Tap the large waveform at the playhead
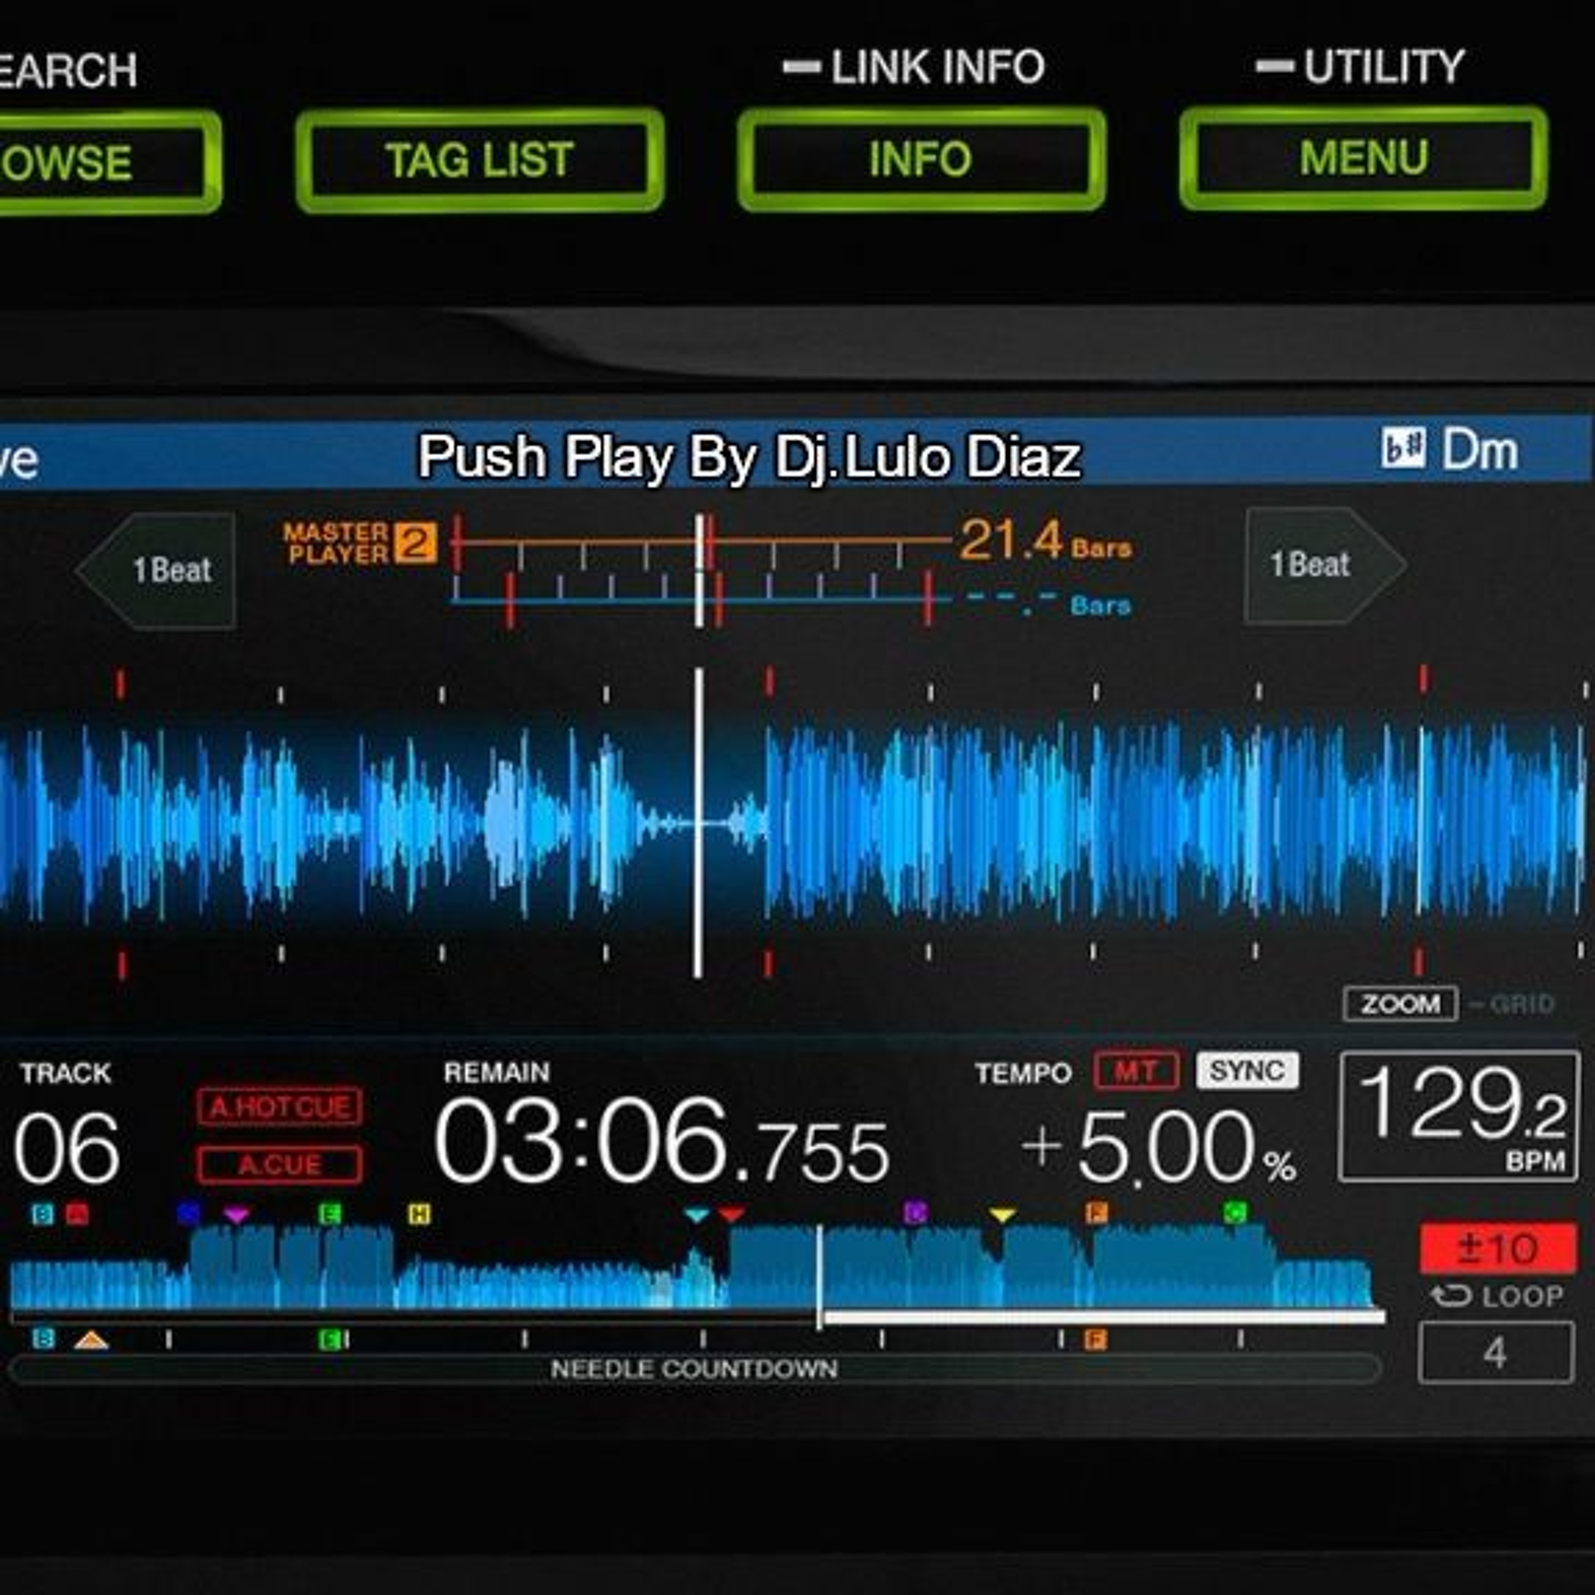 tap(699, 823)
